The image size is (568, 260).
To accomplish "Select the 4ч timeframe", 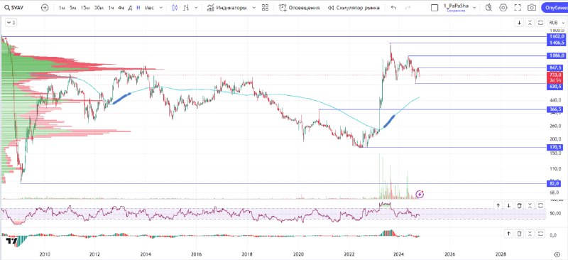I will [121, 8].
